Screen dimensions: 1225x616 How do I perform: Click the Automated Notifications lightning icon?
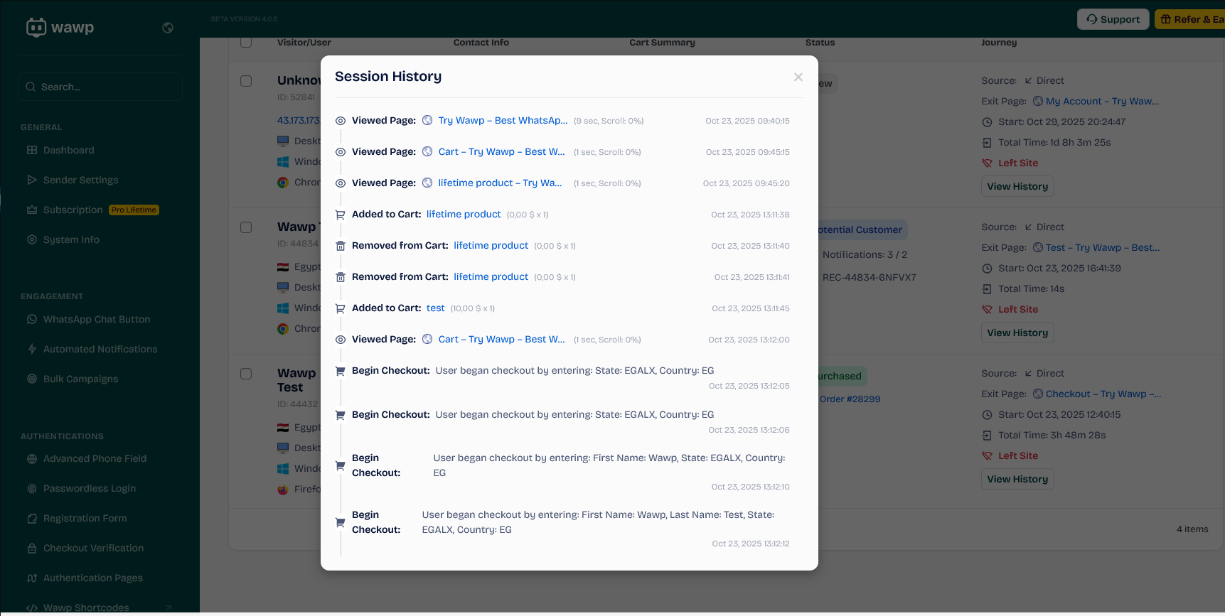pos(32,349)
